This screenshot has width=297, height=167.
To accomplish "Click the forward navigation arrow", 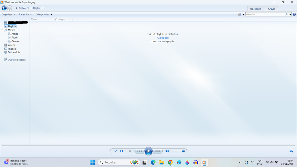I will 10,8.
